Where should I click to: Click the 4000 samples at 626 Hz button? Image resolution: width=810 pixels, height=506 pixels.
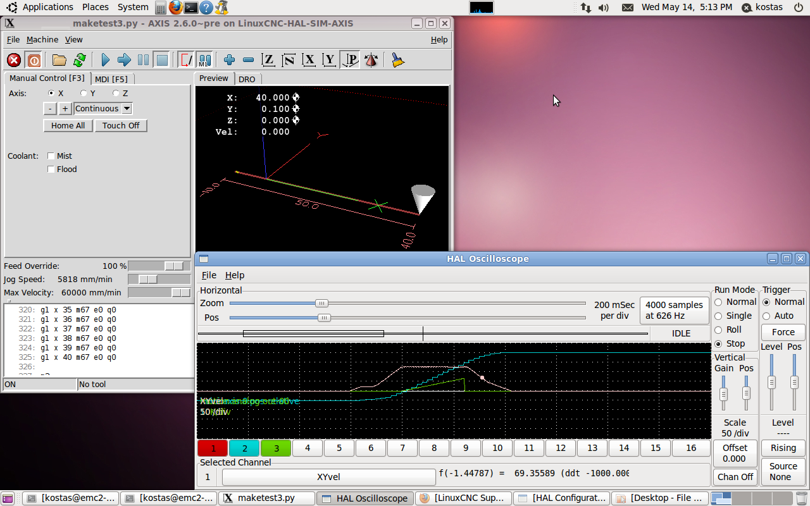(674, 310)
